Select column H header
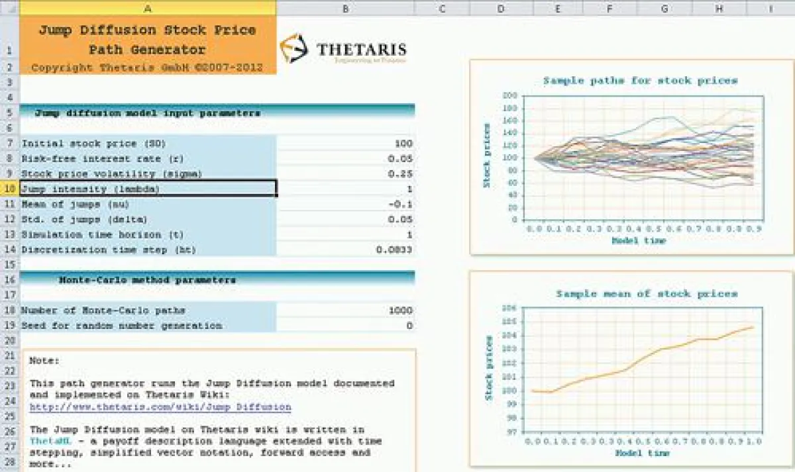Screen dimensions: 795x472 coord(719,8)
